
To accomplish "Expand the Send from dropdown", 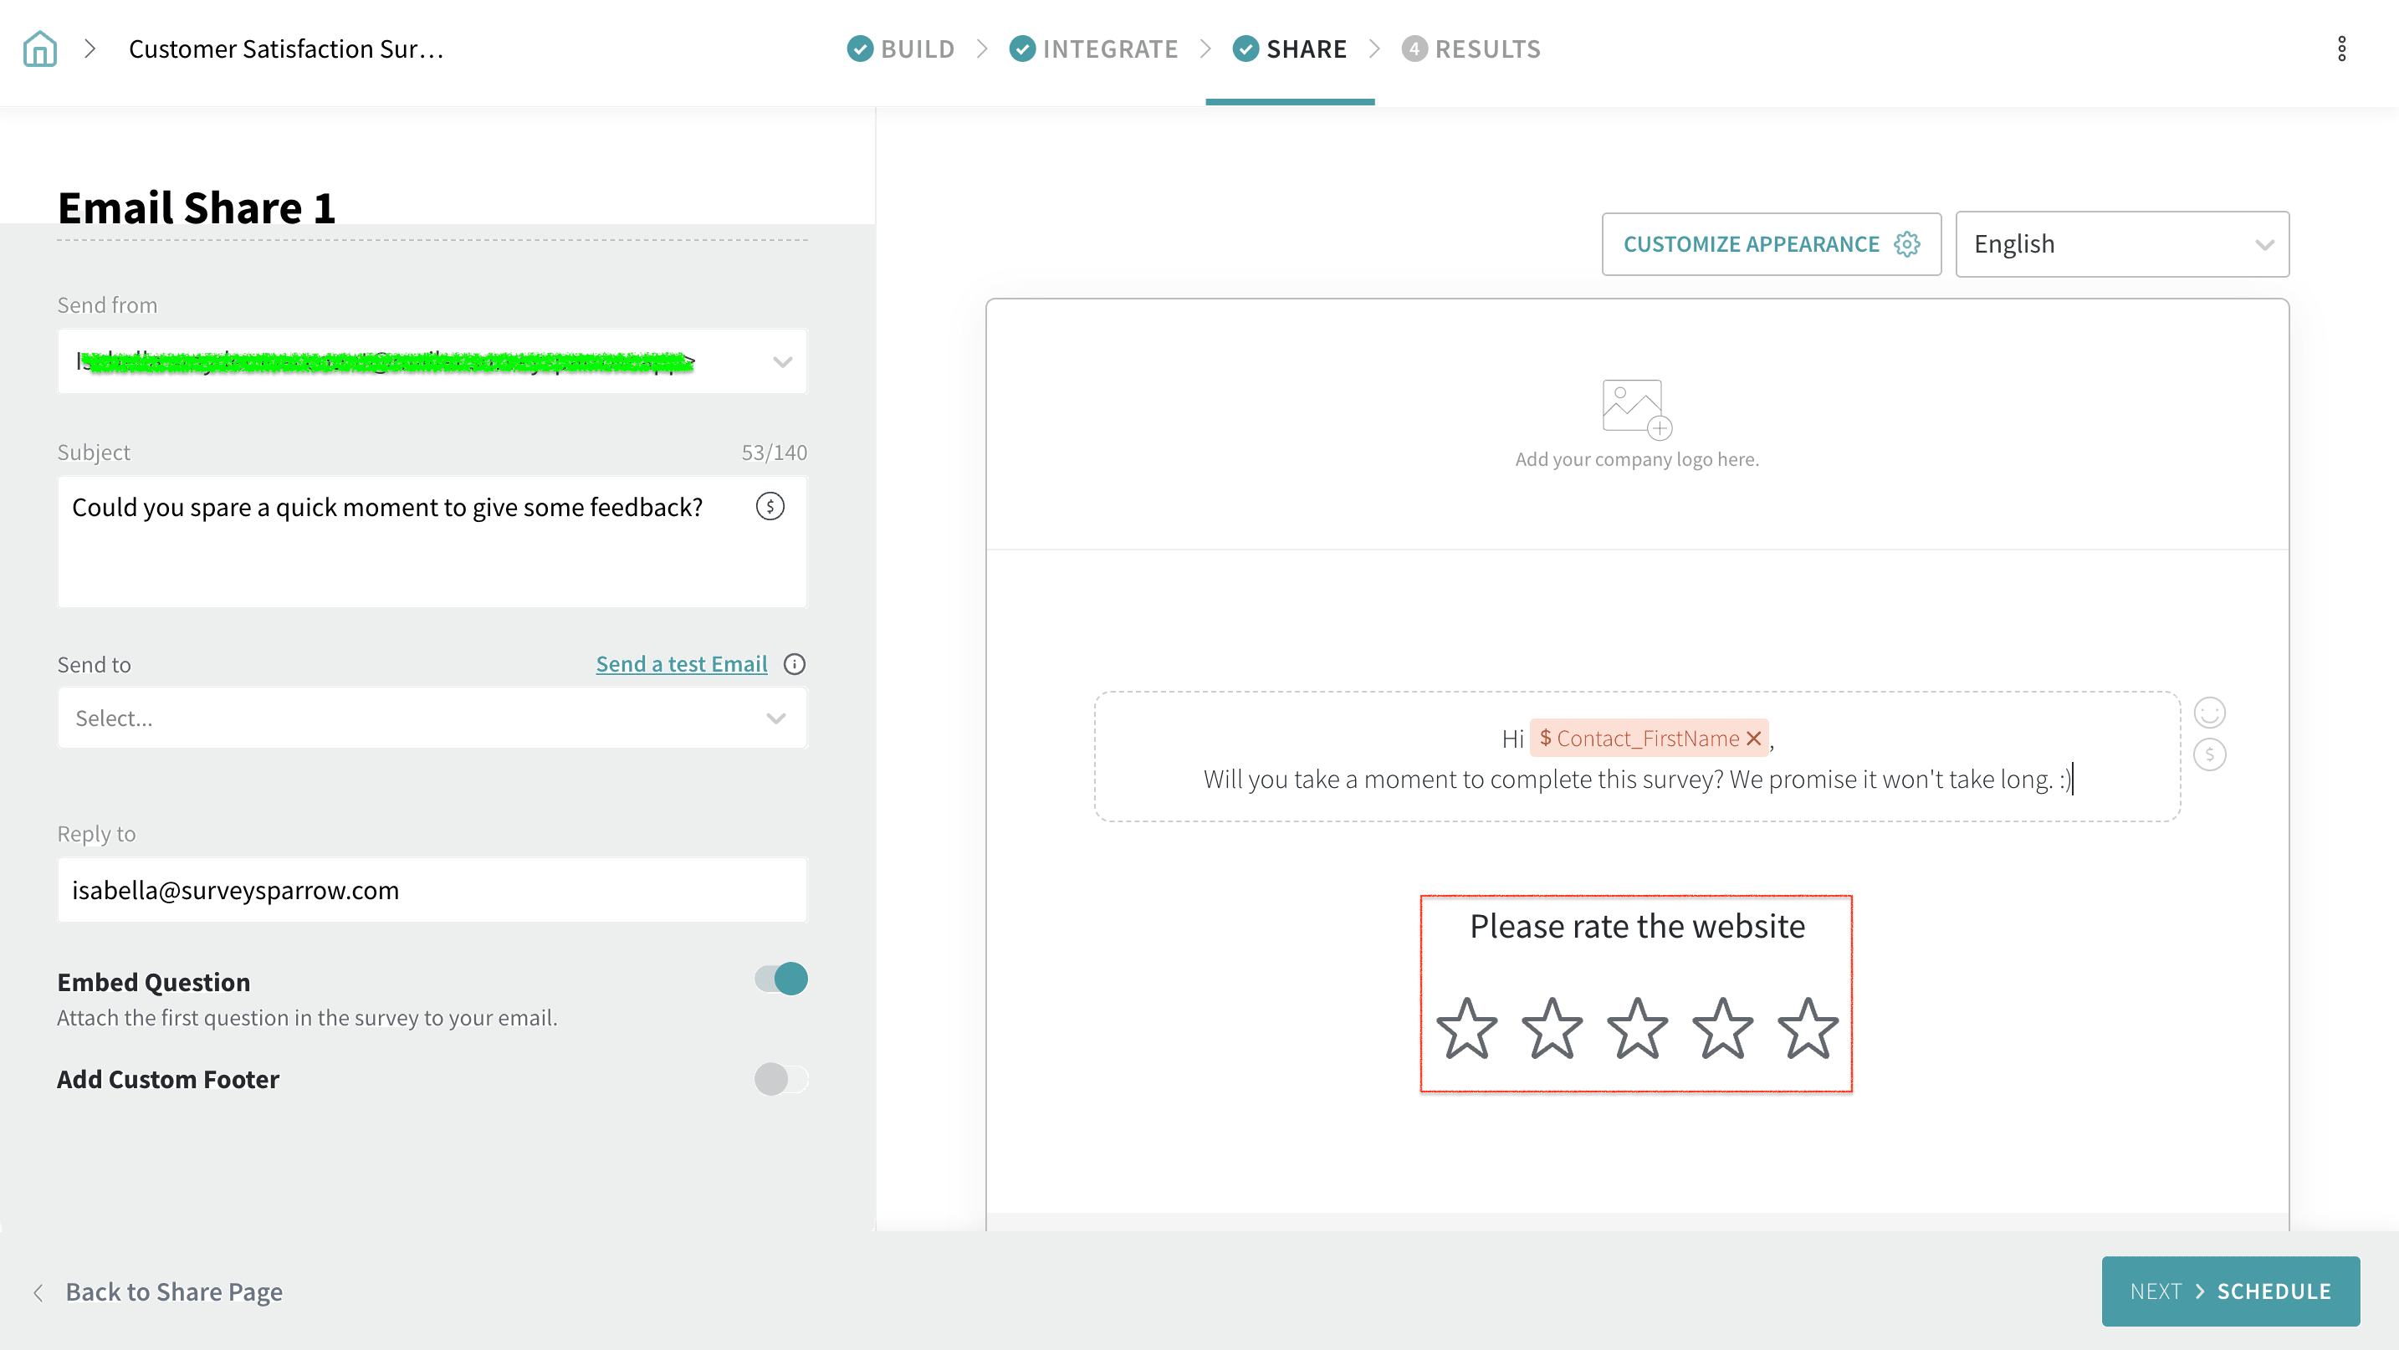I will click(781, 361).
